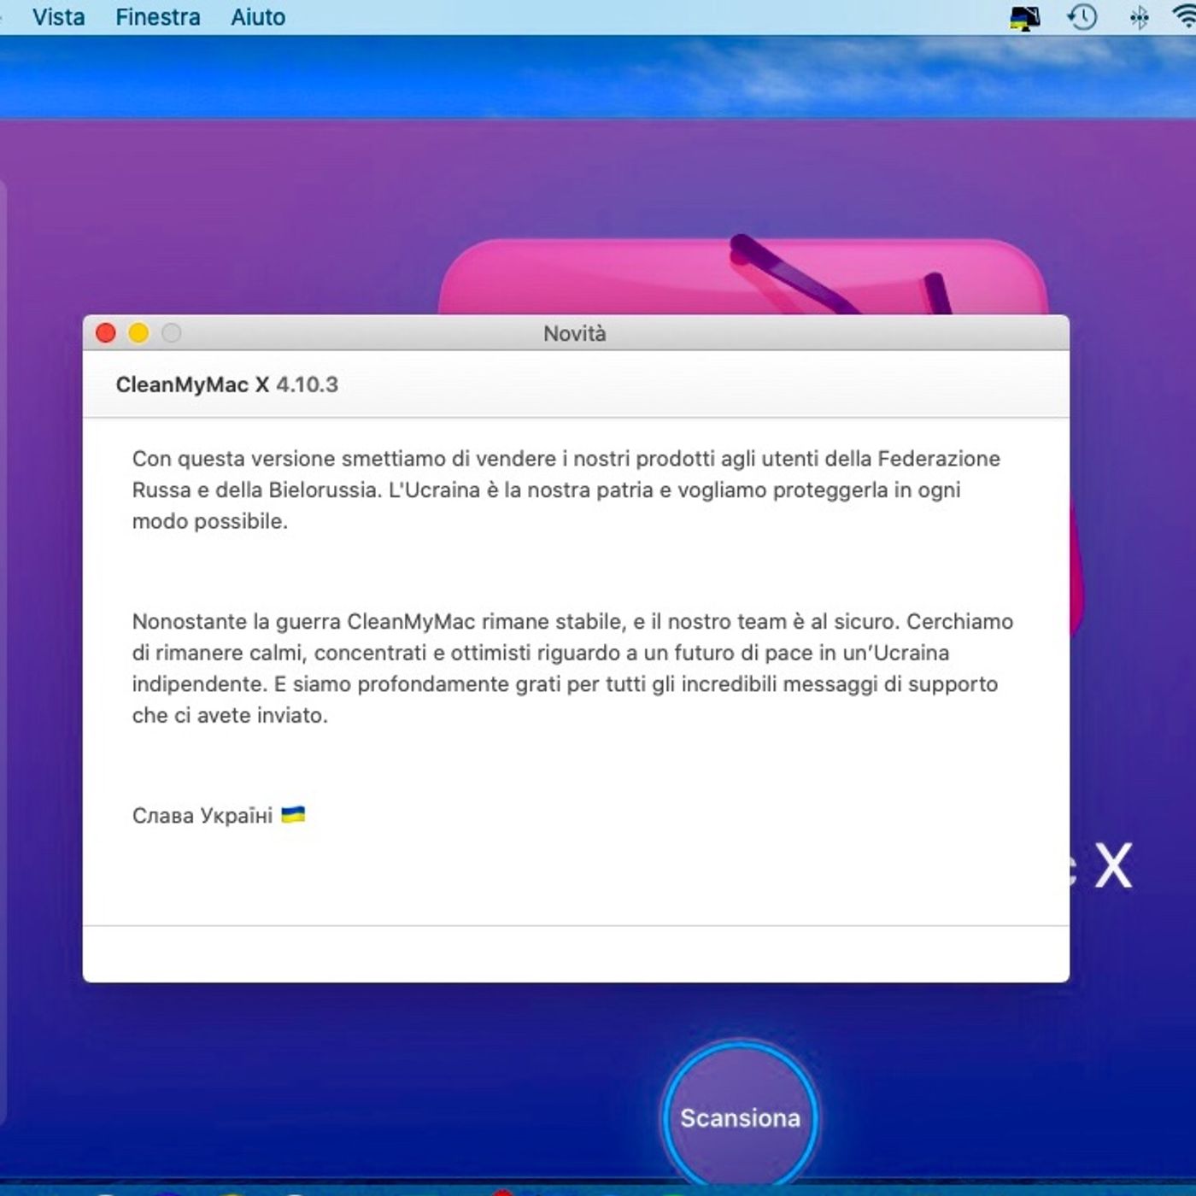The image size is (1196, 1196).
Task: Click the CleanMyMac X 4.10.3 heading
Action: coord(227,384)
